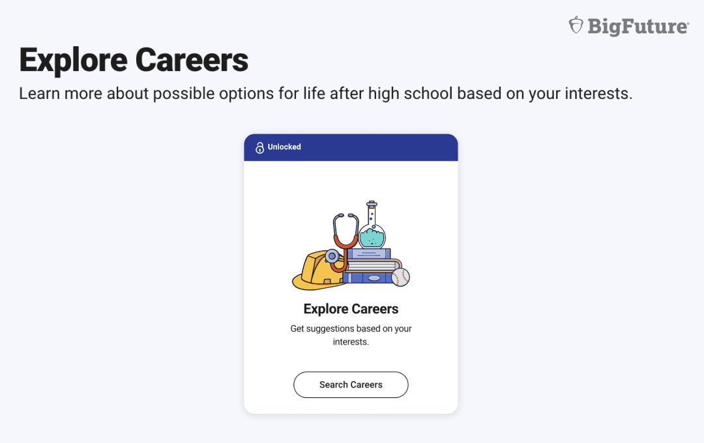This screenshot has width=704, height=443.
Task: Click the unlocked padlock icon
Action: (x=259, y=148)
